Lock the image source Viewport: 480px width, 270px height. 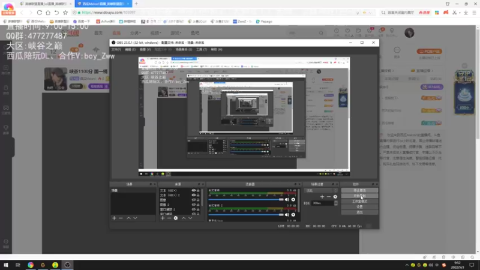coord(198,200)
